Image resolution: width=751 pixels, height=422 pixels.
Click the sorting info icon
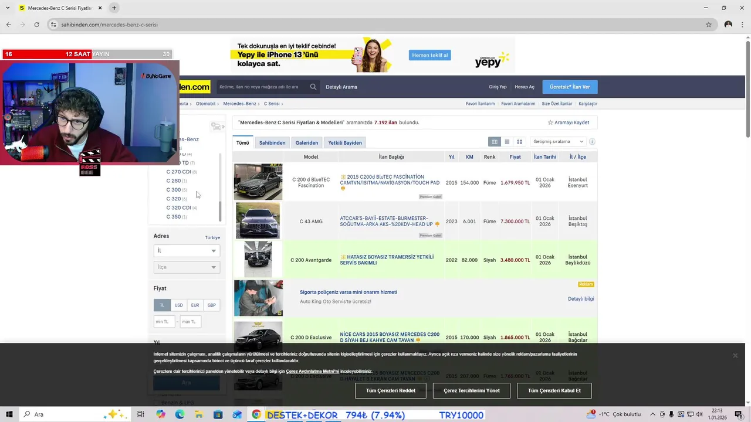click(592, 142)
